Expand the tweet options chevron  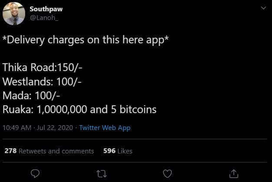coord(262,8)
